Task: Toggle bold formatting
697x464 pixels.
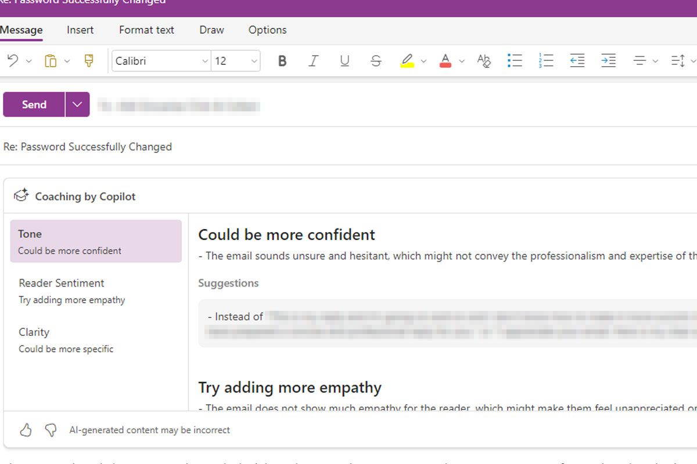Action: tap(282, 61)
